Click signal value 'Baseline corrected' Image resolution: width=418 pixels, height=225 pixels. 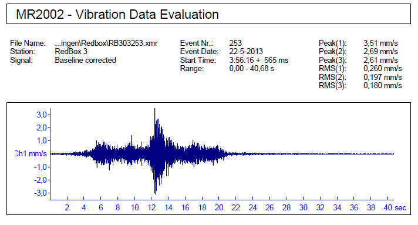(85, 60)
